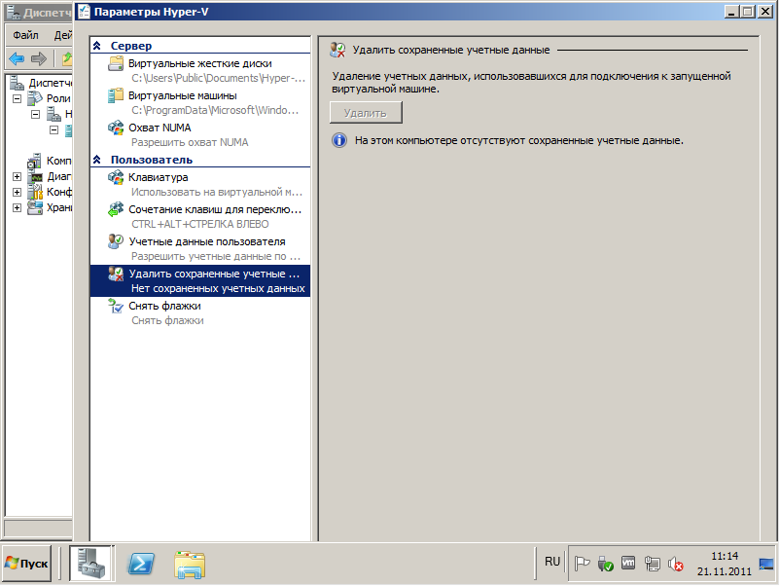Click the C:\Users\Public\Documents path text

coord(219,78)
